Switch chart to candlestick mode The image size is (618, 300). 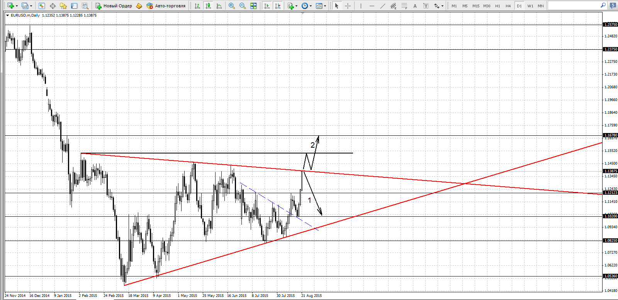coord(208,6)
